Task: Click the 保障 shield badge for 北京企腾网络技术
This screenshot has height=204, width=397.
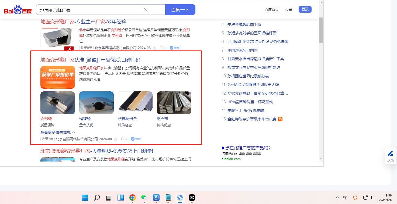Action: (x=136, y=139)
